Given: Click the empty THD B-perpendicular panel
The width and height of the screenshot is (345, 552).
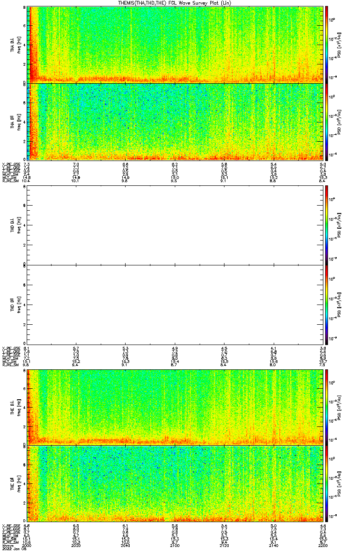Looking at the screenshot, I should tap(175, 226).
